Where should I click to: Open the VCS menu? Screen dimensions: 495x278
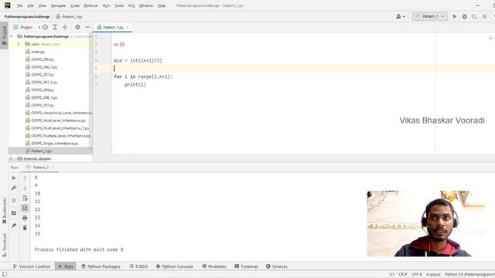131,5
